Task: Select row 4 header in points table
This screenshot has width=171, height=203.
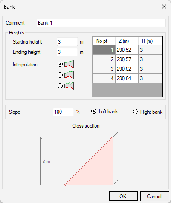Action: pos(104,78)
